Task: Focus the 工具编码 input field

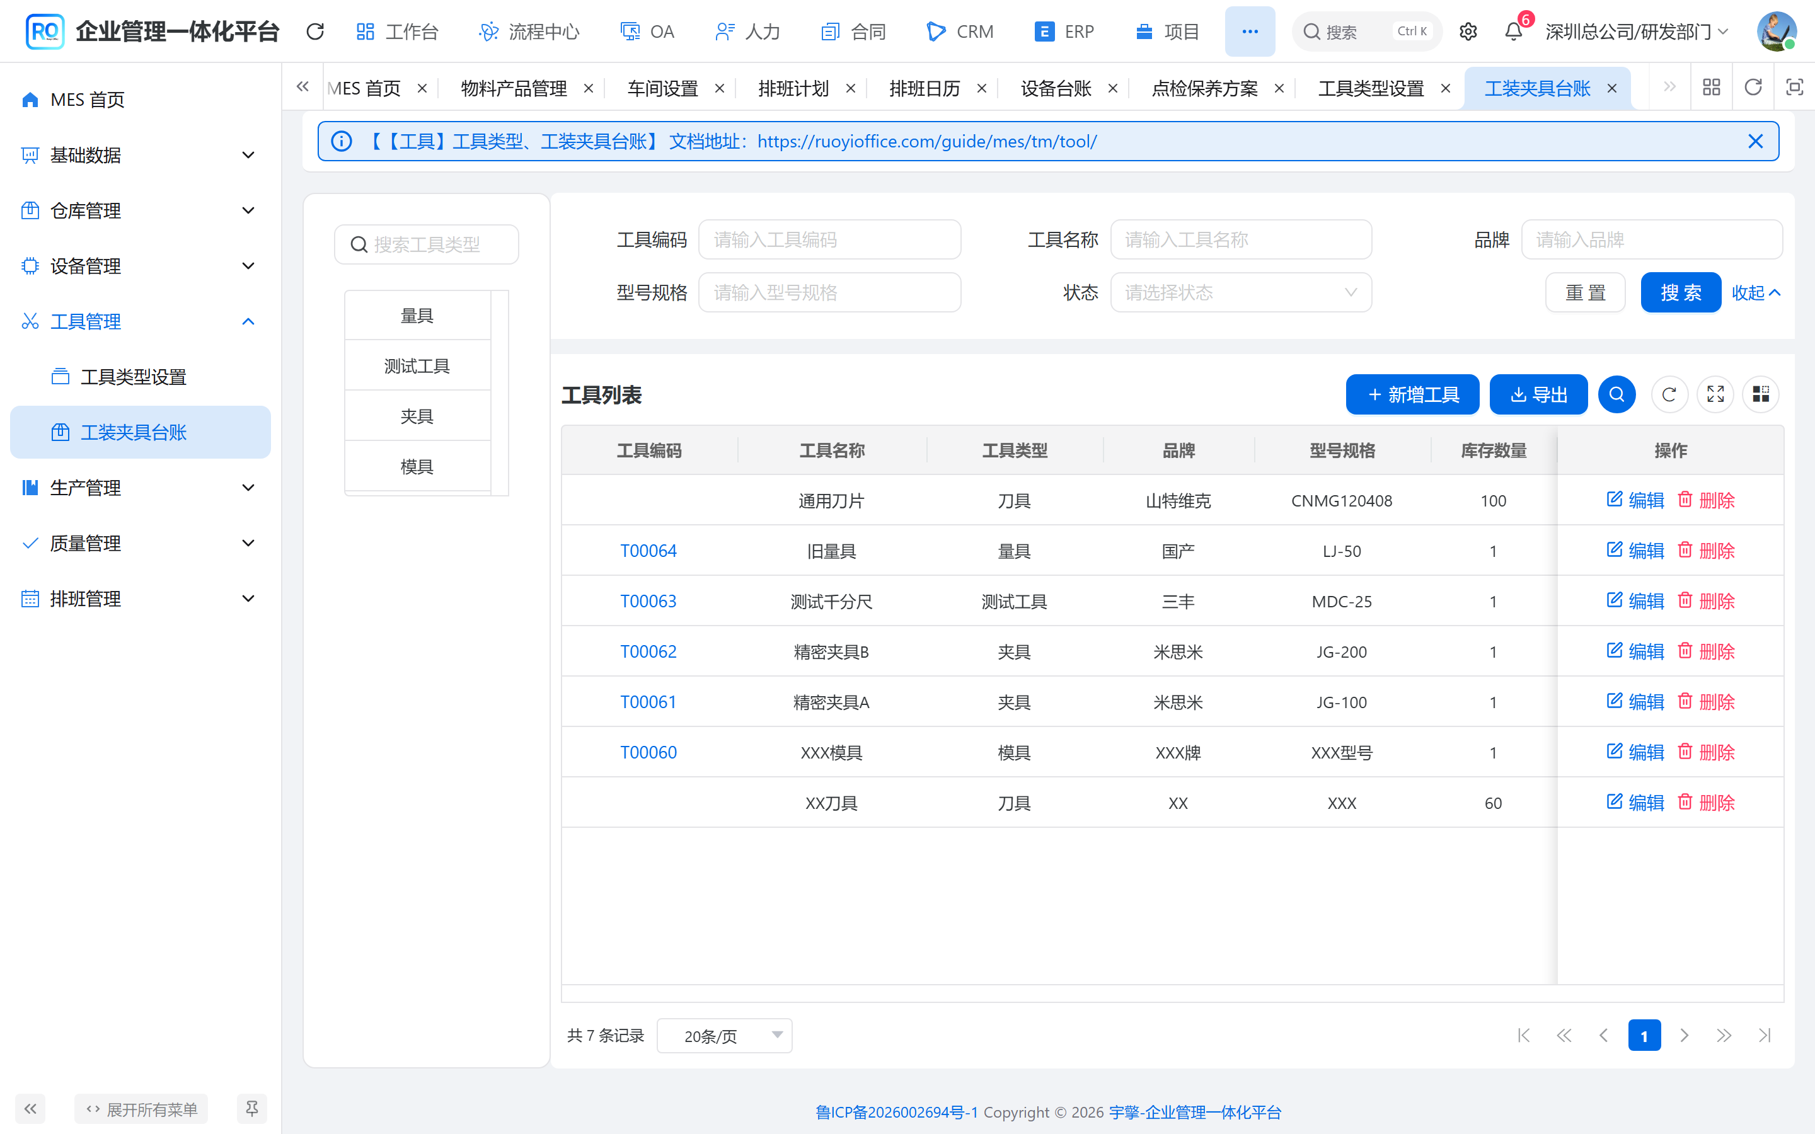Action: pos(829,240)
